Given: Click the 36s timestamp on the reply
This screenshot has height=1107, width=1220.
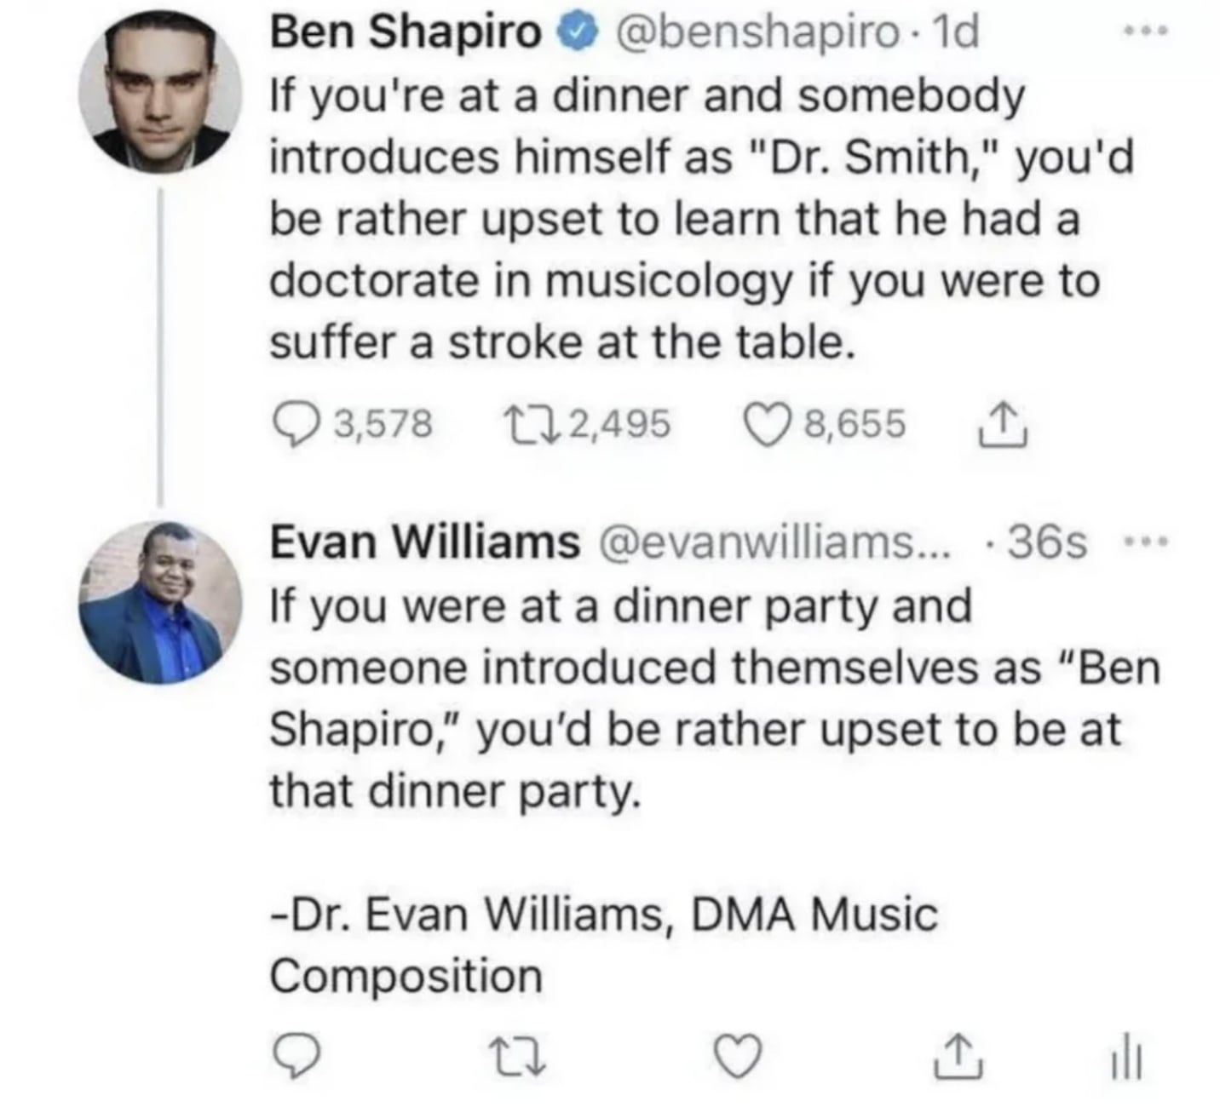Looking at the screenshot, I should point(1048,542).
